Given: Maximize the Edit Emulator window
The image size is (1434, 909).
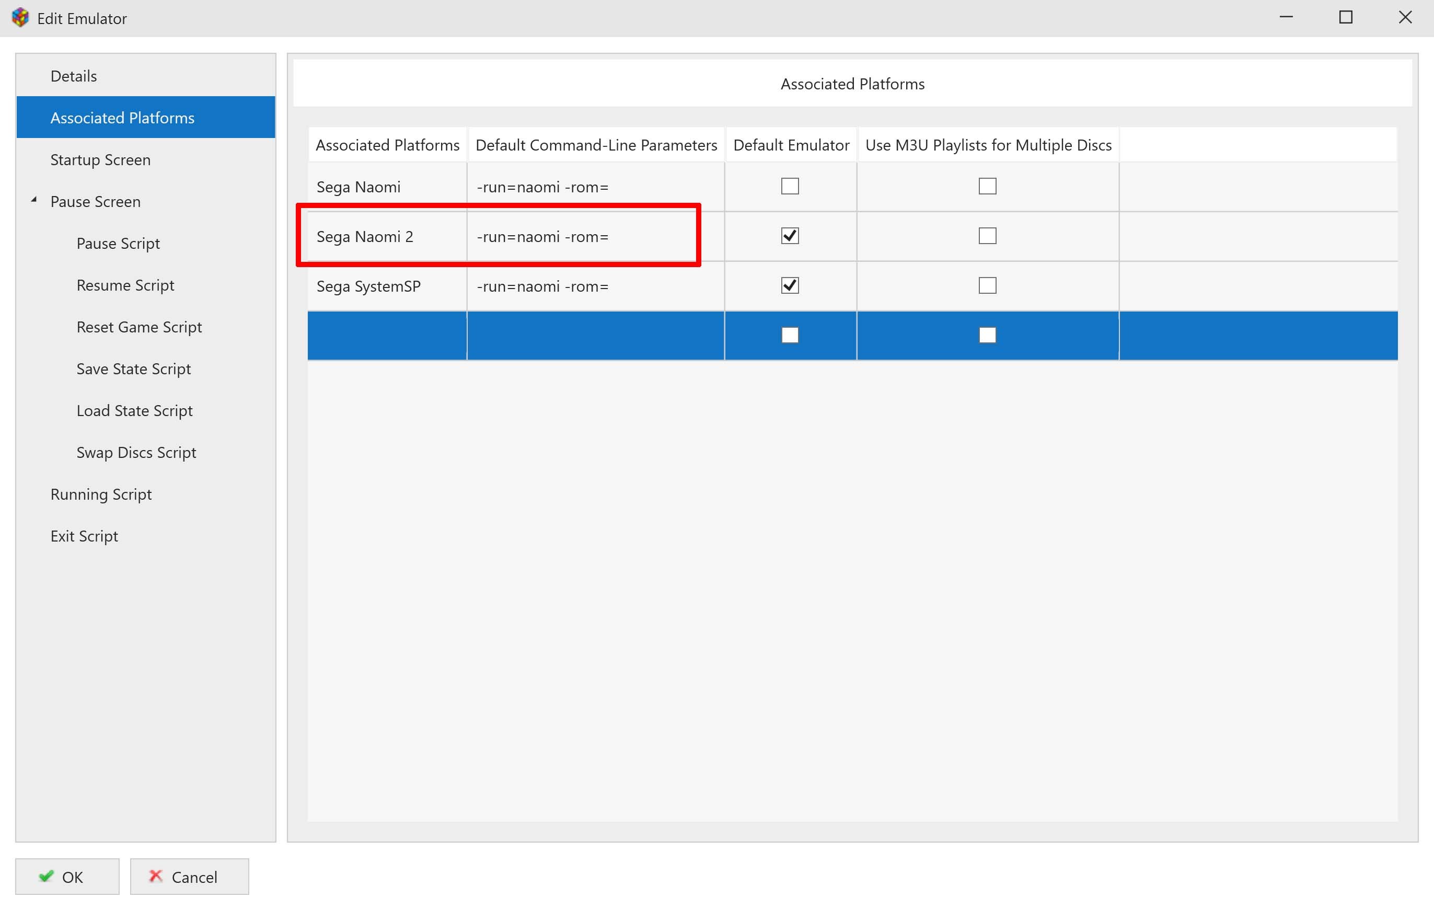Looking at the screenshot, I should (x=1346, y=18).
